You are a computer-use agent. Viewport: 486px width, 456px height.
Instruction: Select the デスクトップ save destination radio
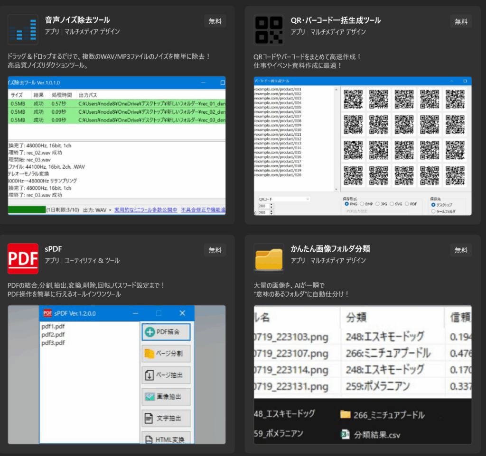(433, 205)
